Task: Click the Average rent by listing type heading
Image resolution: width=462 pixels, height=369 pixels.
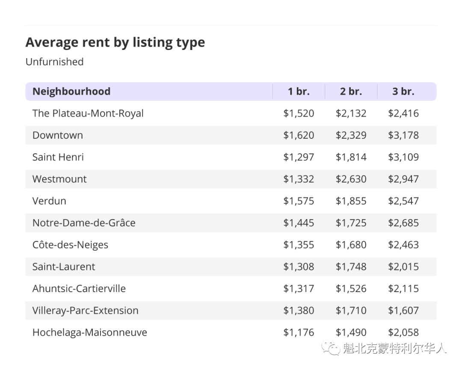Action: 115,43
